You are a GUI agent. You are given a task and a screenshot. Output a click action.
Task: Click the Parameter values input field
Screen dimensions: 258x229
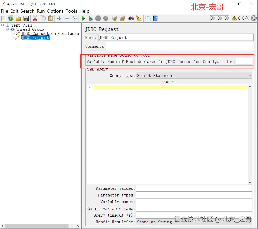click(x=194, y=188)
